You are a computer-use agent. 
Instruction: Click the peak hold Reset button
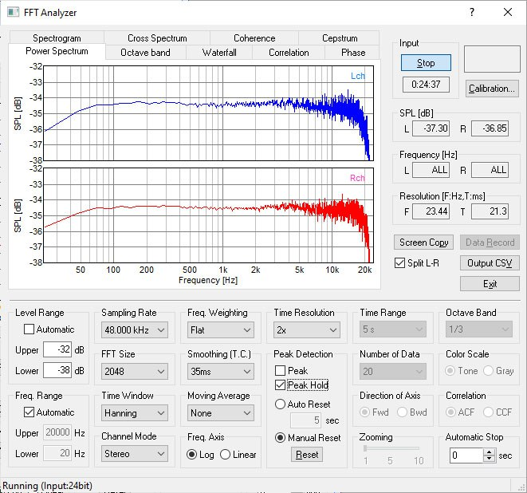(x=307, y=455)
